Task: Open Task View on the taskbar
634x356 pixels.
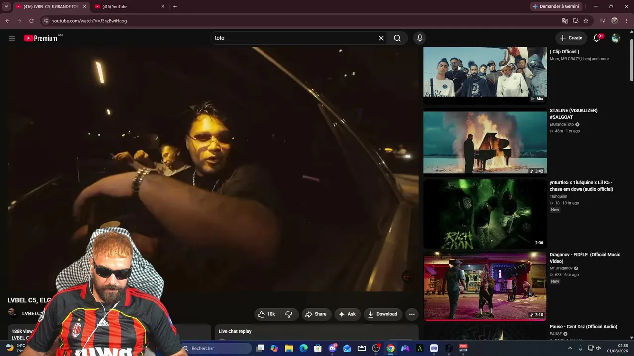Action: [x=260, y=348]
